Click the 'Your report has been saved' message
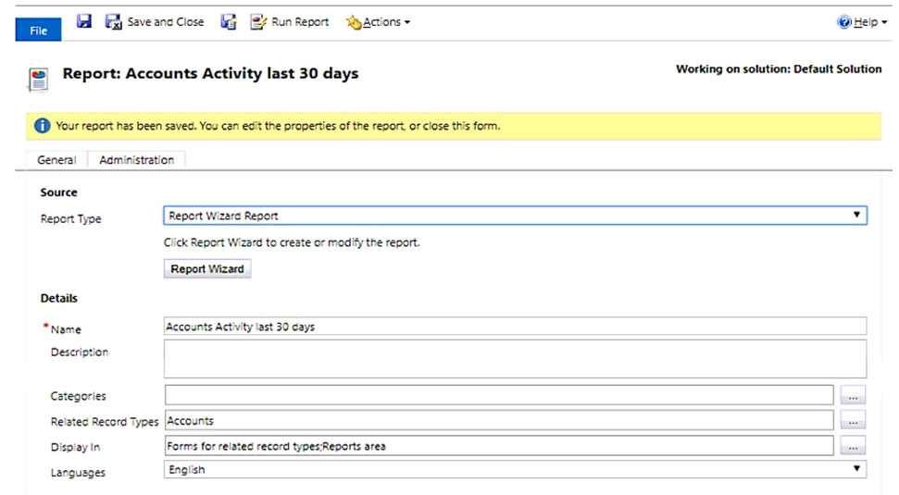 pyautogui.click(x=278, y=126)
